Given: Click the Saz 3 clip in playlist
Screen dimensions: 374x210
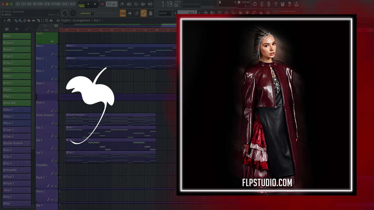Looking at the screenshot, I should [111, 157].
